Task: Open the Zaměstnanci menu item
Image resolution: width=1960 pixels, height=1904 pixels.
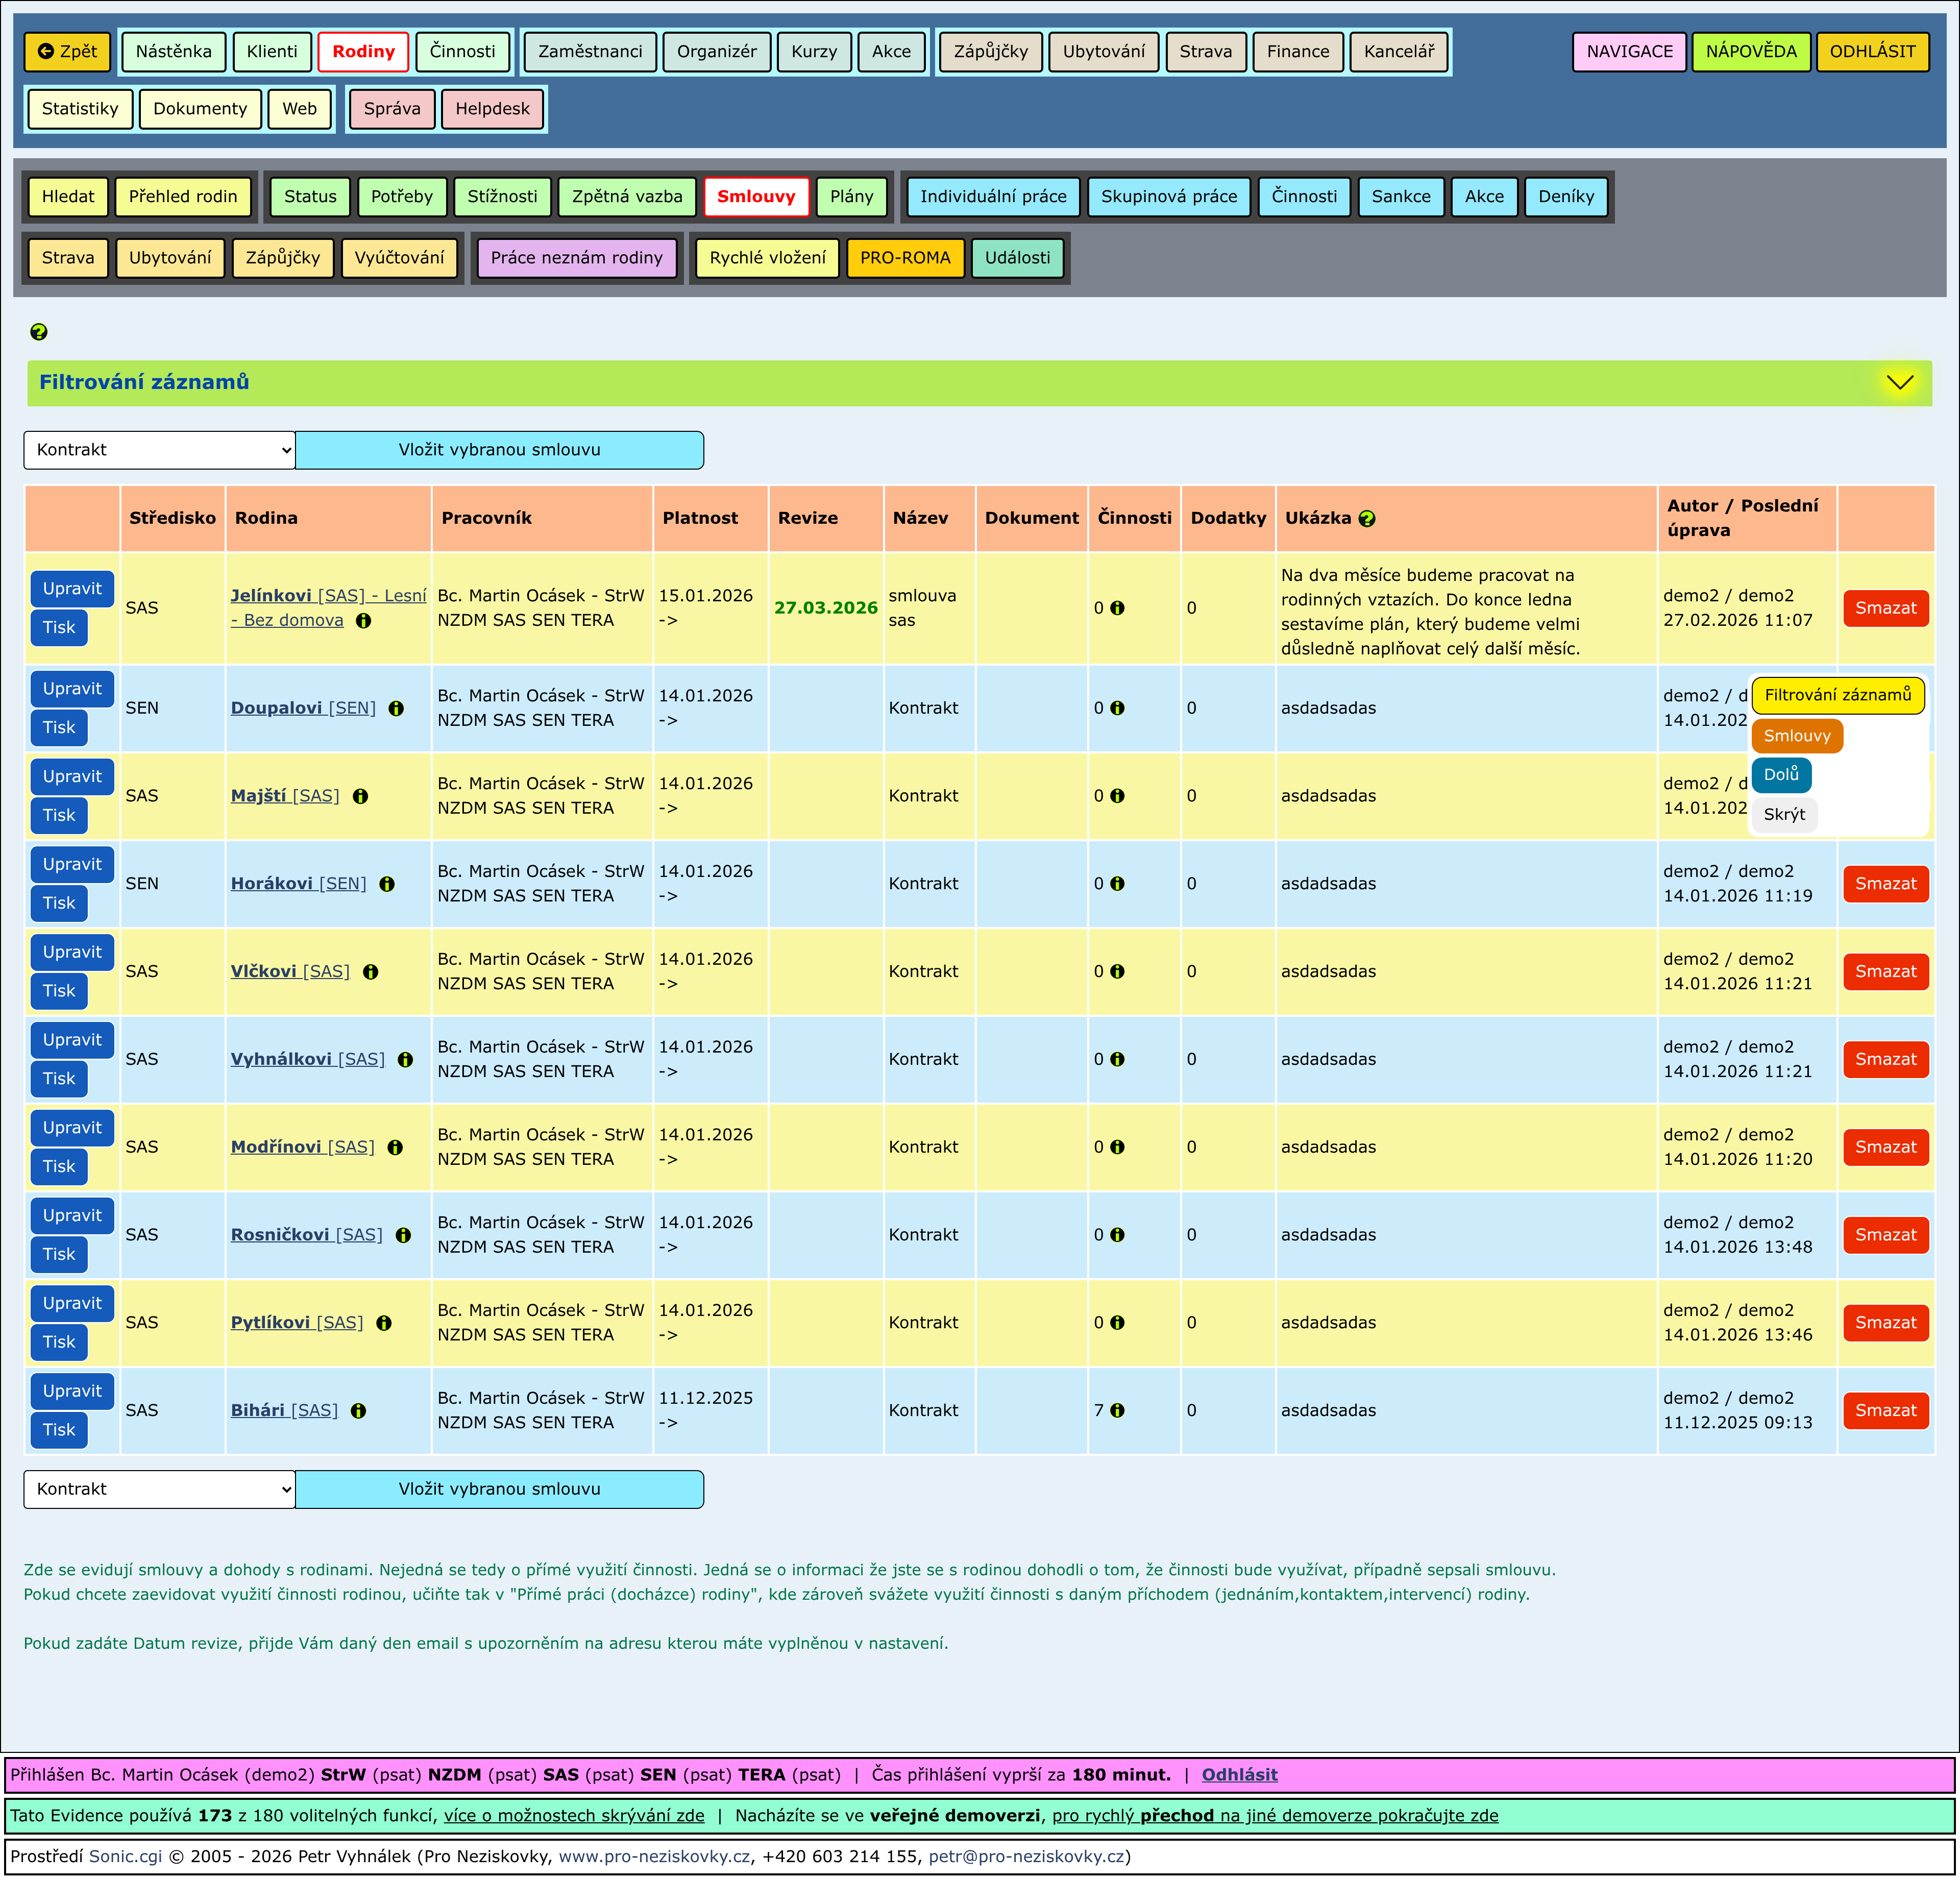Action: click(590, 52)
